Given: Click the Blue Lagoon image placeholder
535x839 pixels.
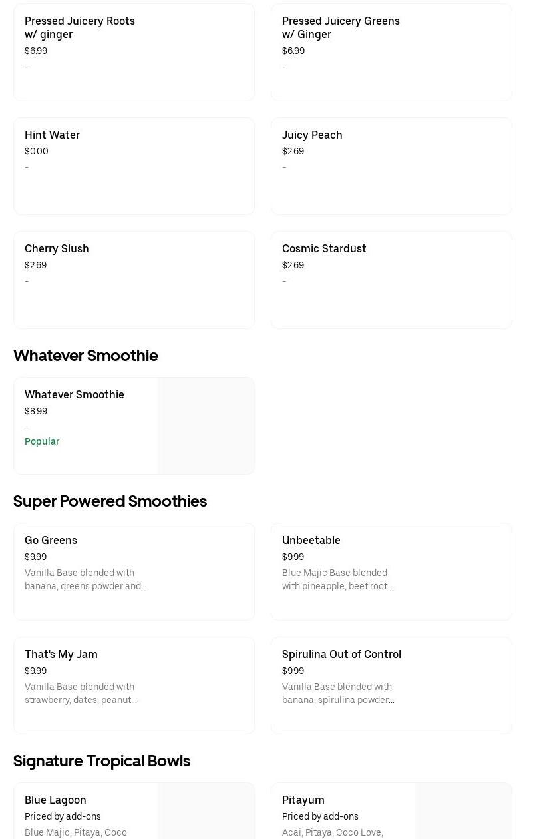Looking at the screenshot, I should tap(206, 812).
